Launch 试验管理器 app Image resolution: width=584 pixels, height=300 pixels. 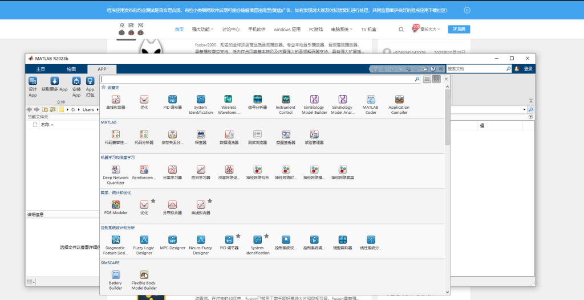pyautogui.click(x=314, y=137)
